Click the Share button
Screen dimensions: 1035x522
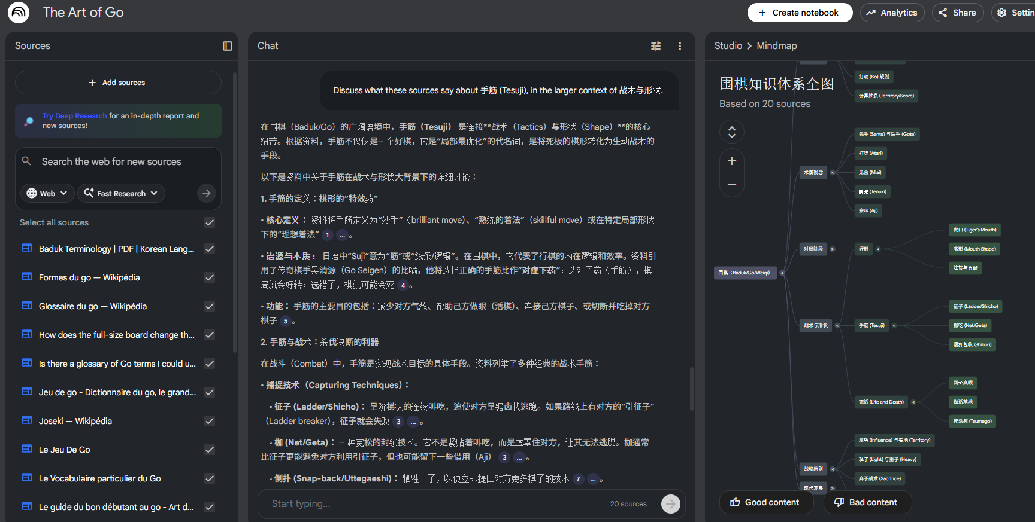957,13
